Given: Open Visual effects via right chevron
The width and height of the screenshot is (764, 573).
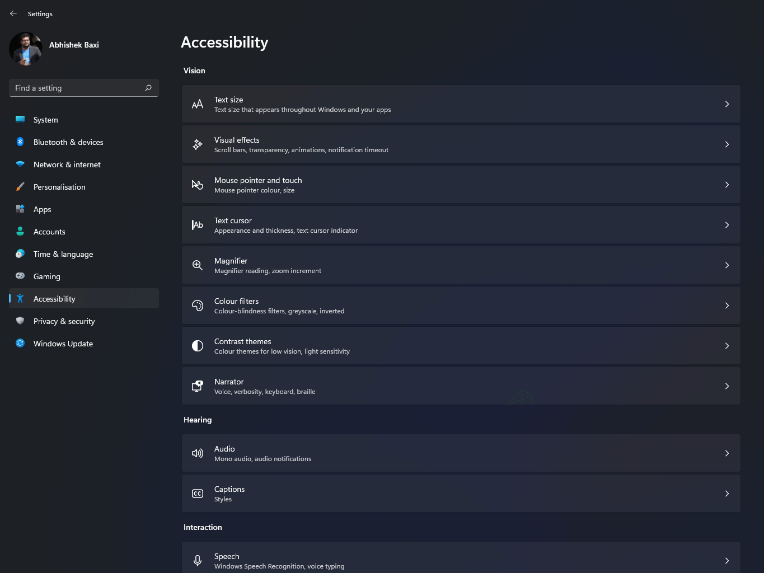Looking at the screenshot, I should [x=726, y=144].
